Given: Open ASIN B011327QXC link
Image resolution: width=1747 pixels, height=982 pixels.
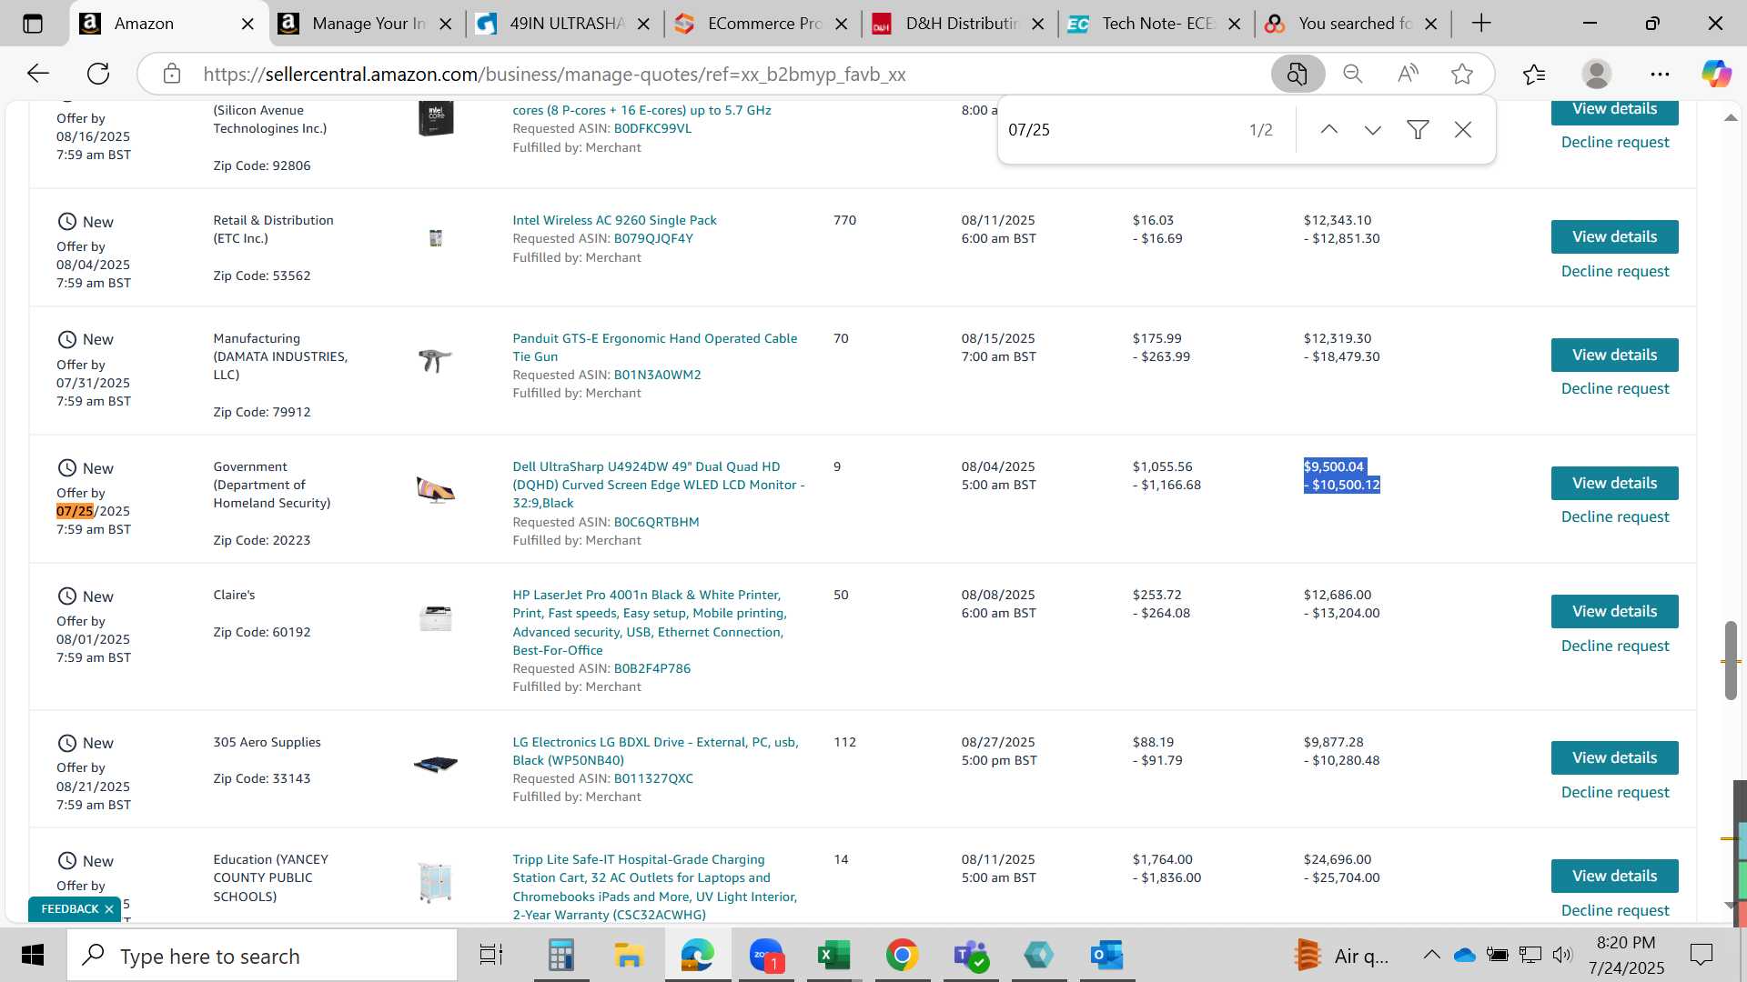Looking at the screenshot, I should 652,778.
